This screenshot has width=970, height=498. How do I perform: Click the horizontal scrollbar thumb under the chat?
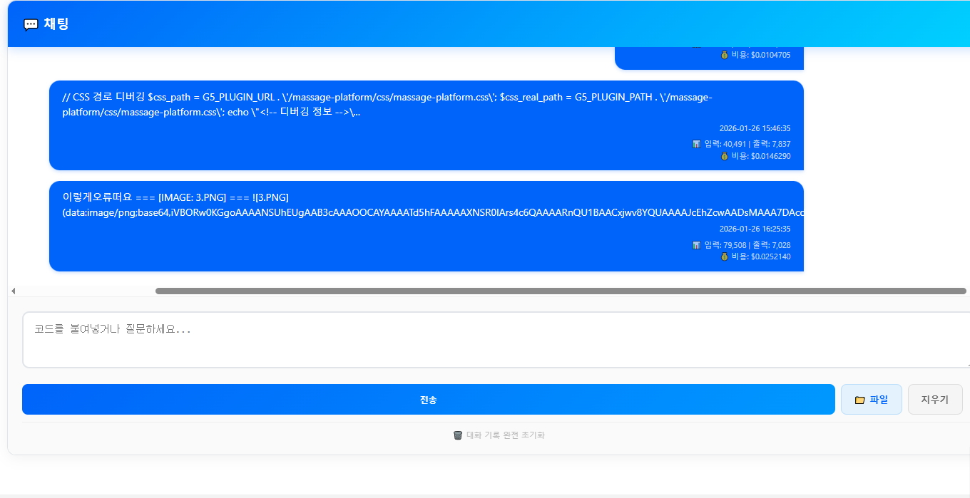click(x=560, y=291)
